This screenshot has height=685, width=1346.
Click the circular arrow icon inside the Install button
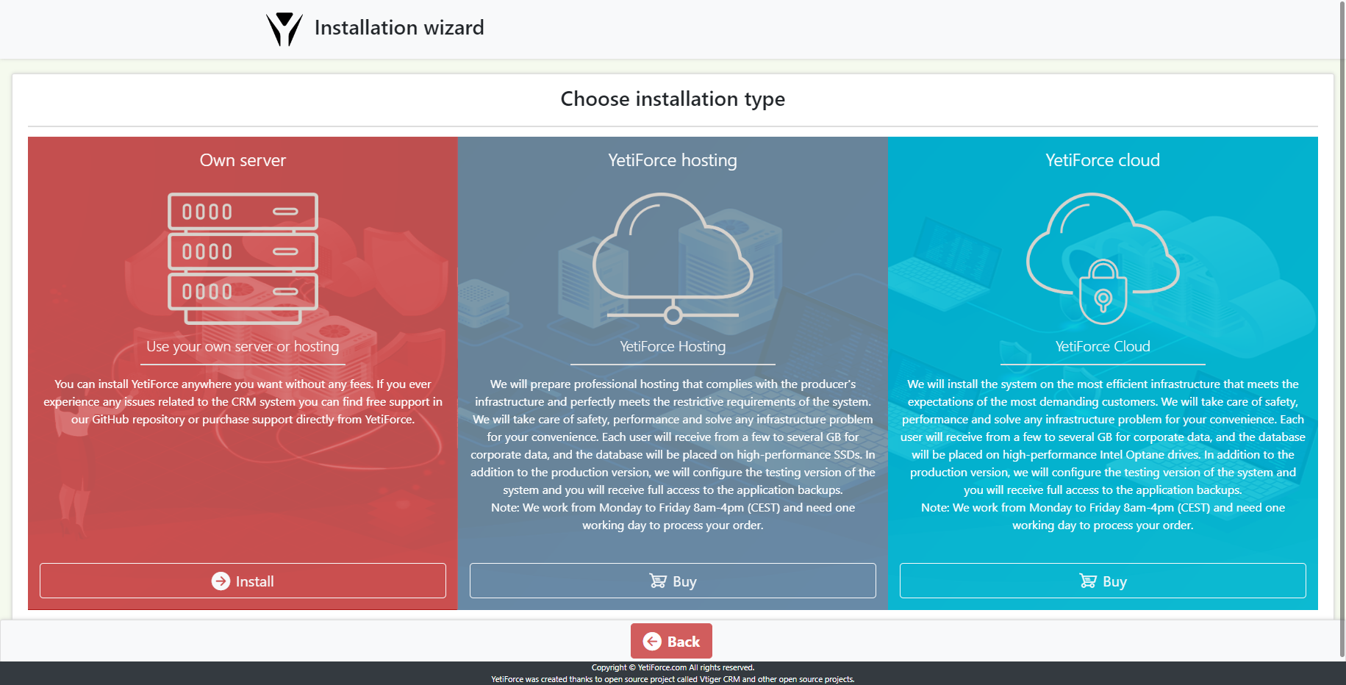point(221,581)
